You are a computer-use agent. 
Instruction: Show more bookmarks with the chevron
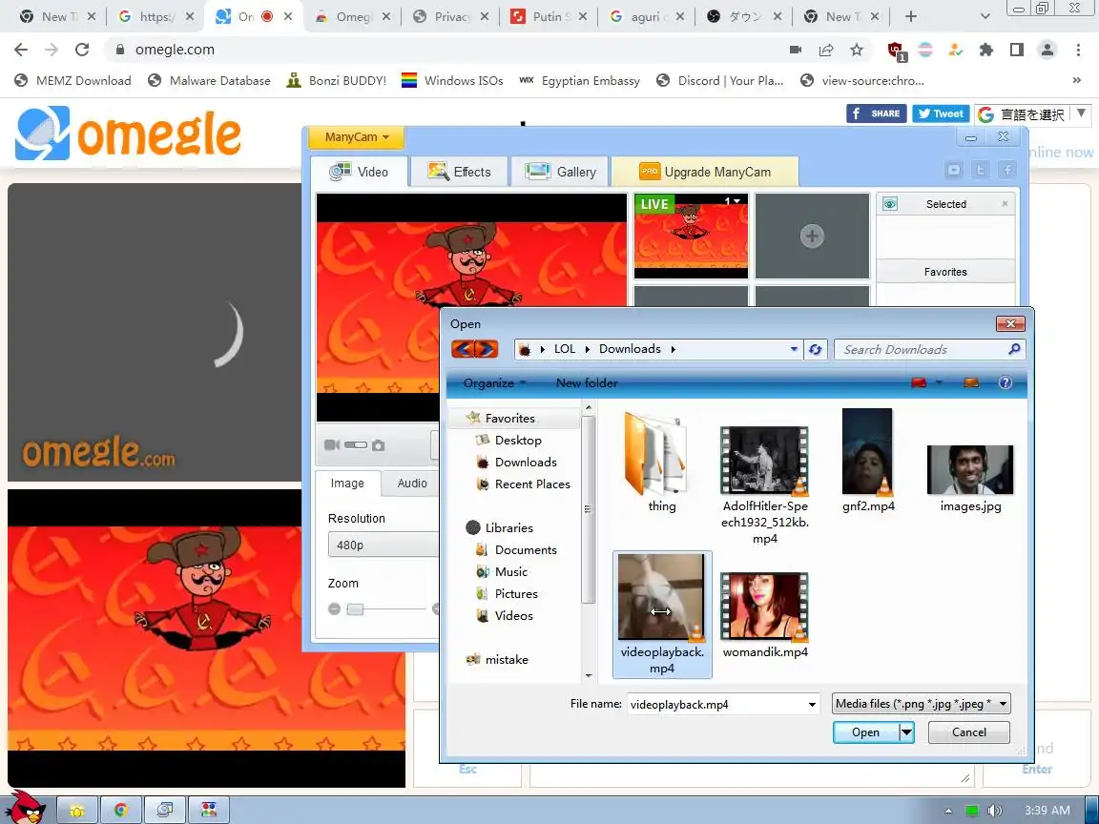click(1076, 80)
